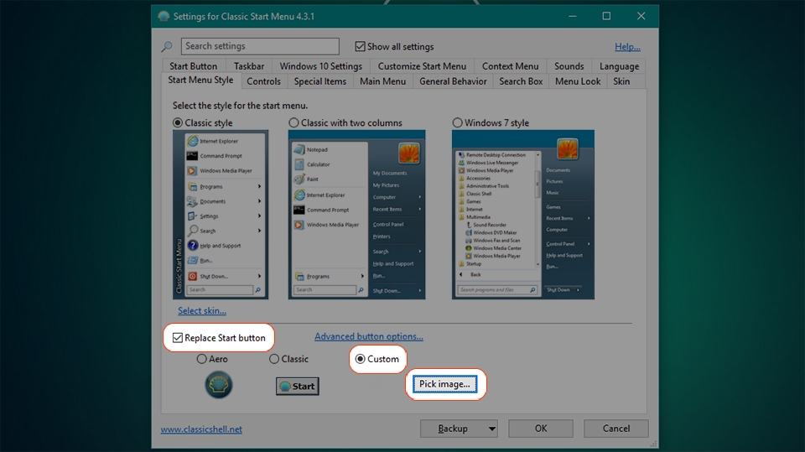805x452 pixels.
Task: Select the Start Menu Style tab
Action: tap(200, 81)
